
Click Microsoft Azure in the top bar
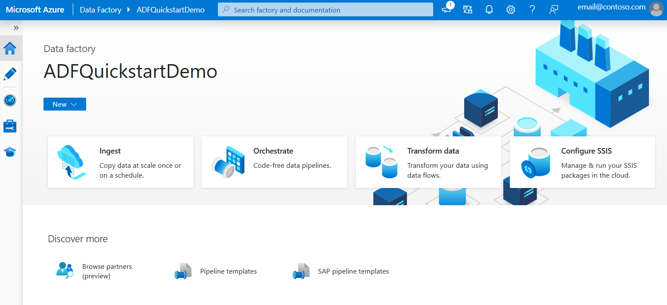[35, 9]
